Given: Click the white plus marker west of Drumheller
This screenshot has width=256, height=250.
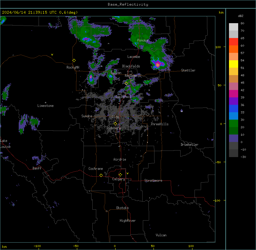Looking at the screenshot, I should [x=182, y=111].
